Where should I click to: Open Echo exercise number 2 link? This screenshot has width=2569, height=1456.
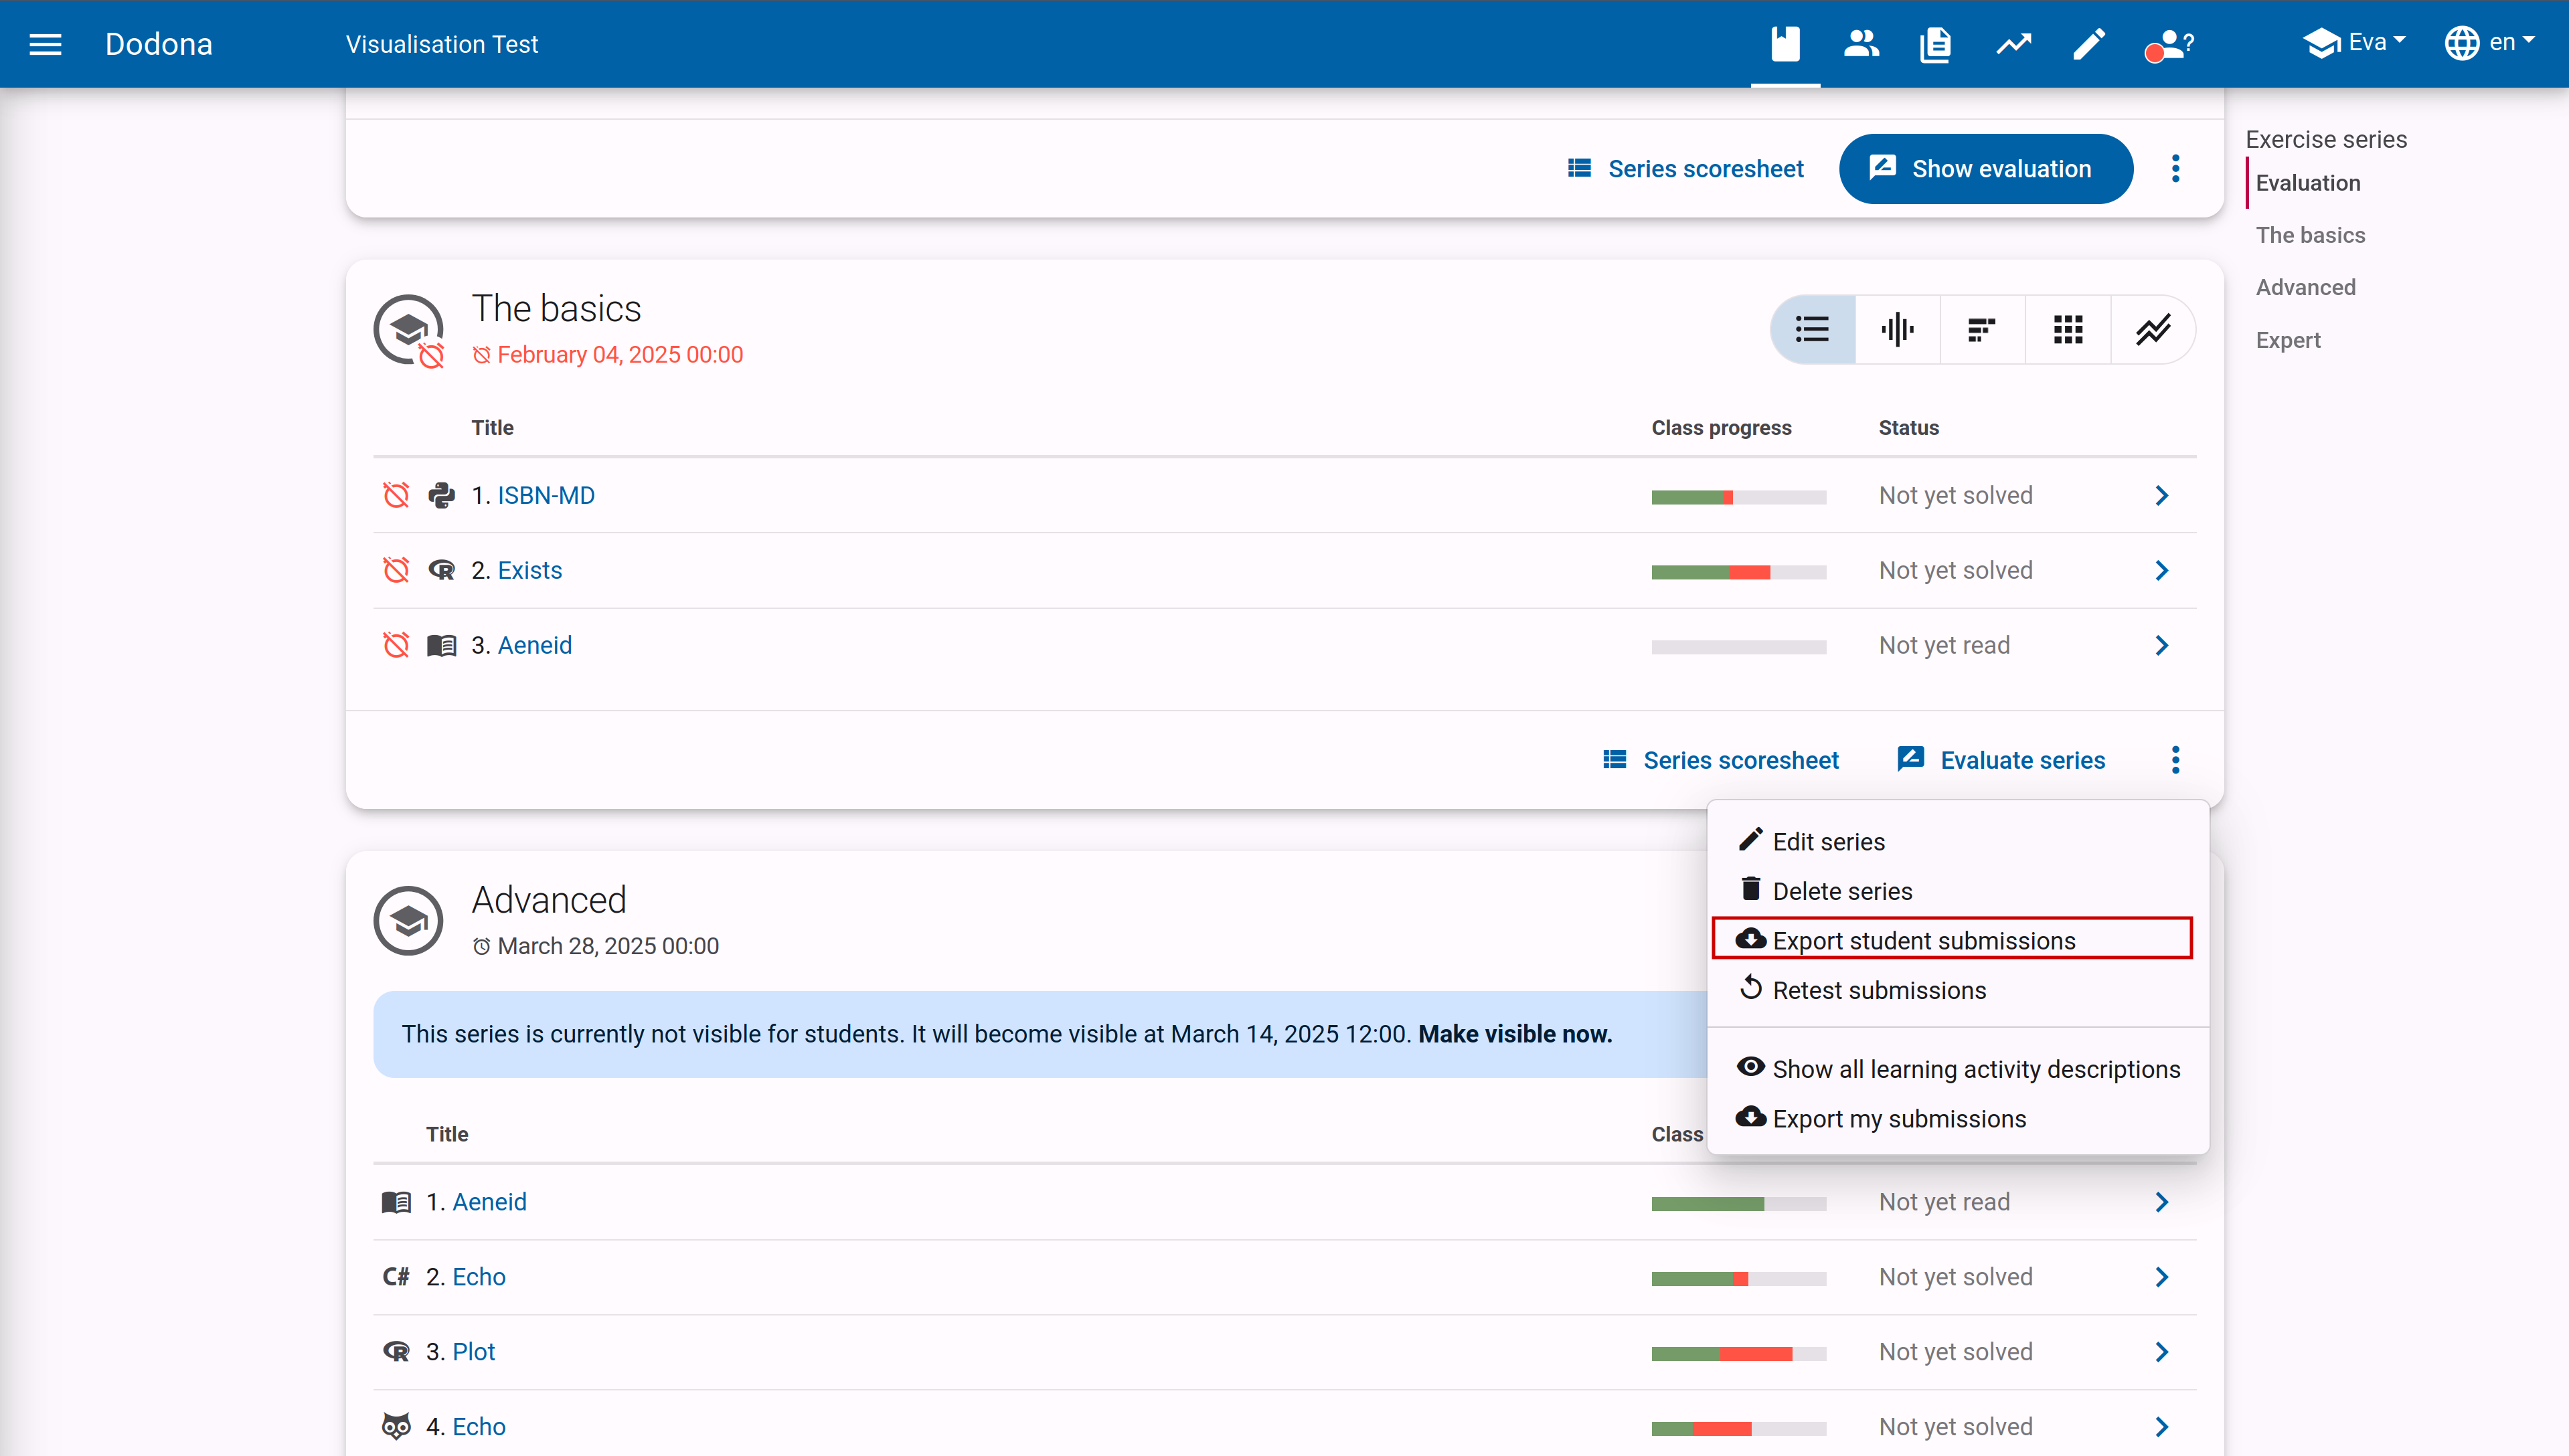[479, 1277]
